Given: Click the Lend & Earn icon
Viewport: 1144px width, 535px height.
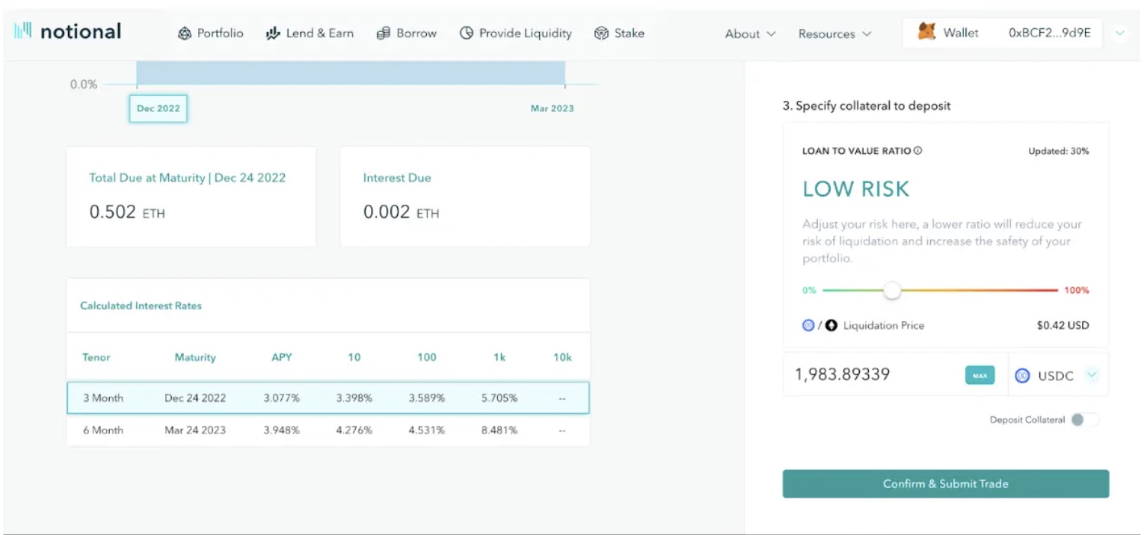Looking at the screenshot, I should click(273, 34).
